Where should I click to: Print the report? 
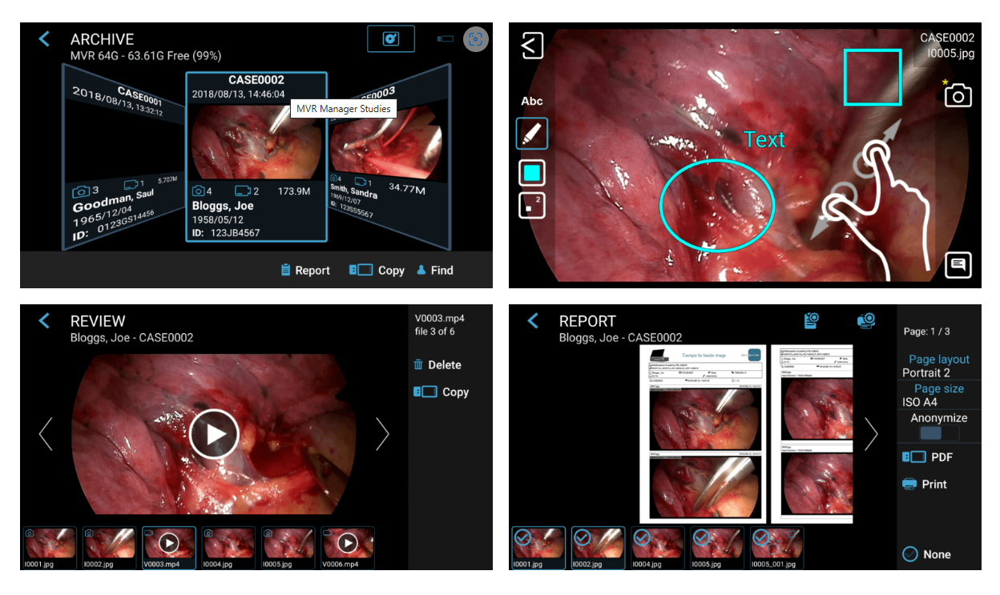point(924,484)
